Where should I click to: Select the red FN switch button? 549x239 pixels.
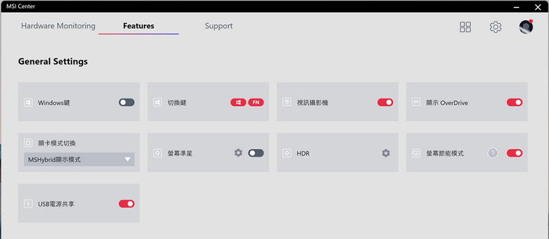[256, 102]
